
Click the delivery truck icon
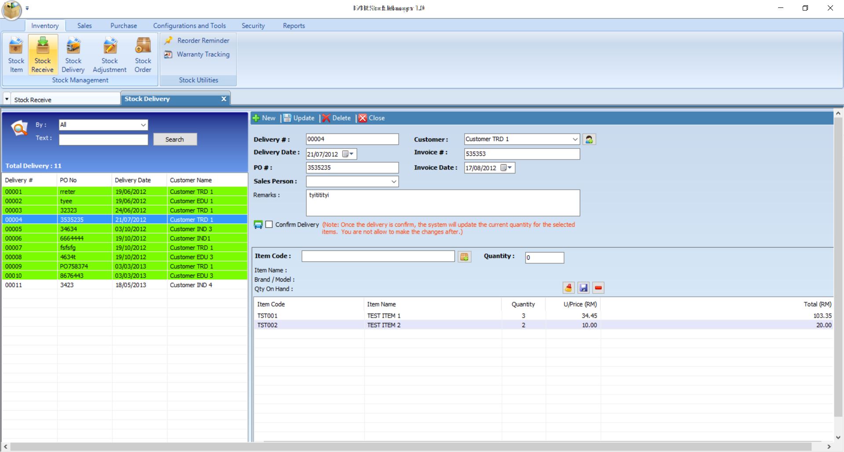coord(258,225)
